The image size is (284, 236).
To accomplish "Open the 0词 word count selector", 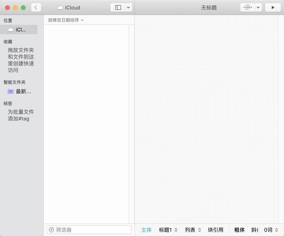I will (271, 230).
